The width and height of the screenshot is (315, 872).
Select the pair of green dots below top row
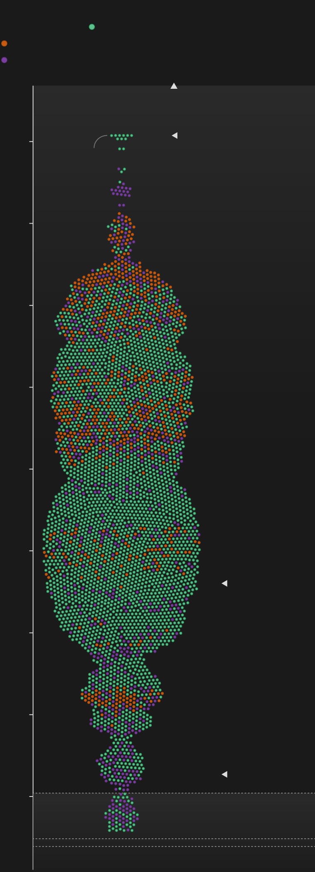(121, 149)
